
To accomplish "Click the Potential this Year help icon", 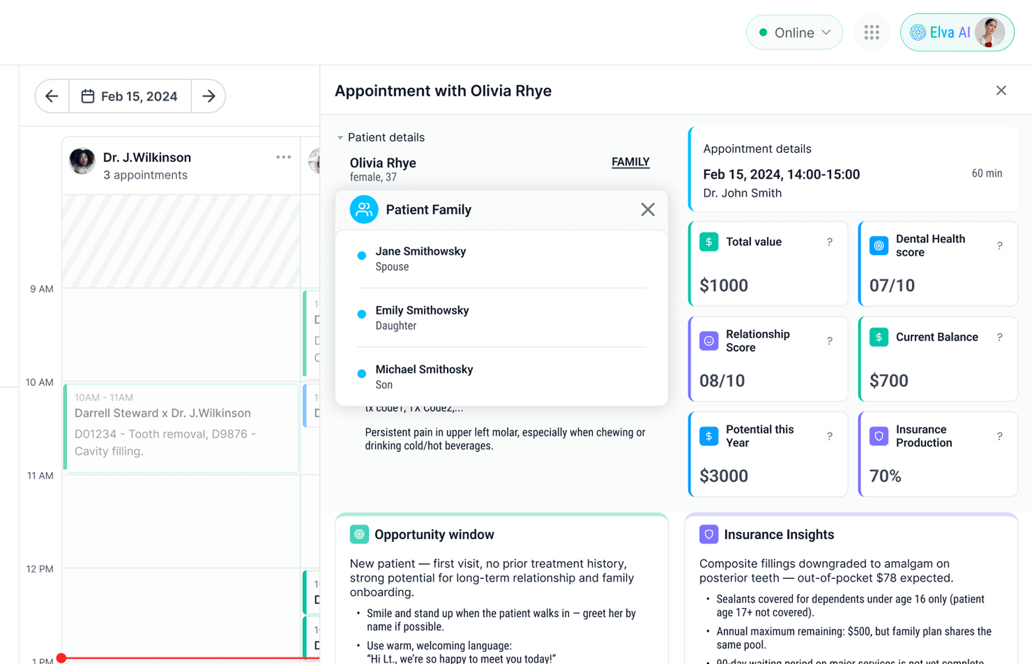I will [x=829, y=436].
